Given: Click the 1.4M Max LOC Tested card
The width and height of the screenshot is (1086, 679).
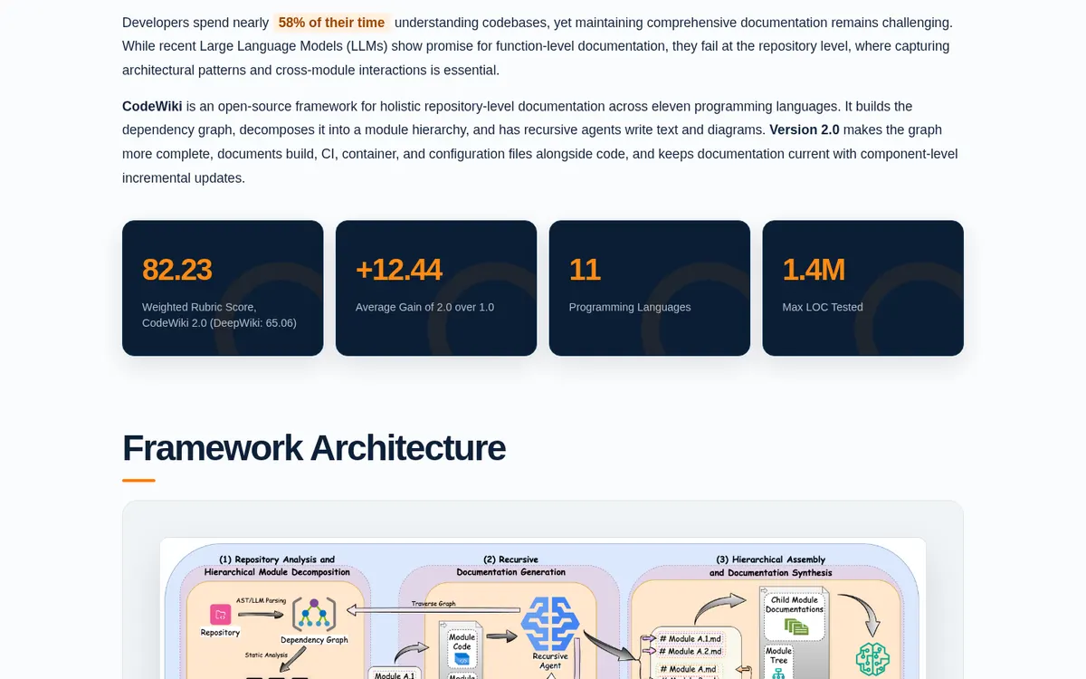Looking at the screenshot, I should [x=863, y=288].
